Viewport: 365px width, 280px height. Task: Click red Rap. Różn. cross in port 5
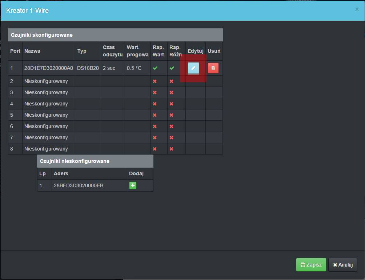(x=172, y=115)
